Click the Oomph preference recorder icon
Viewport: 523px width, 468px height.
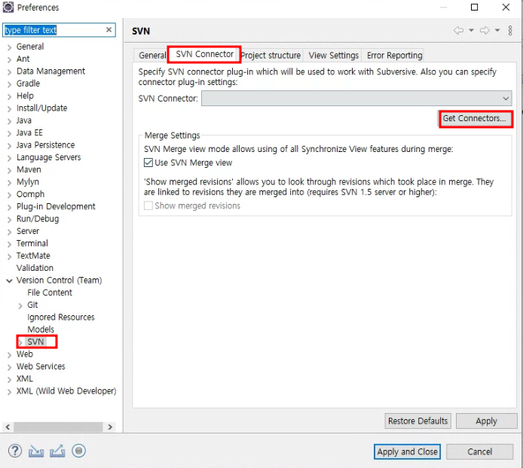78,451
